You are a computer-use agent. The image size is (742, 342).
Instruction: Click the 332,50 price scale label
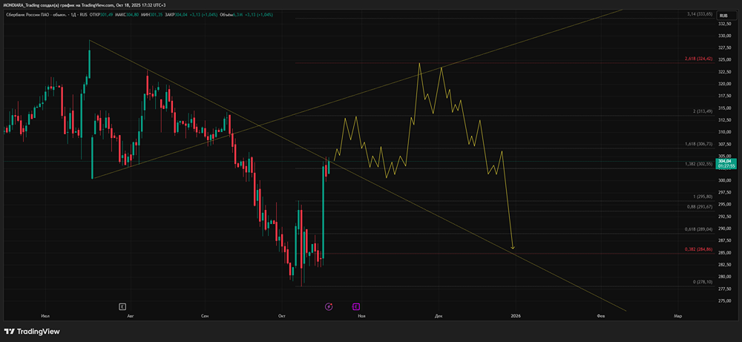pyautogui.click(x=724, y=24)
